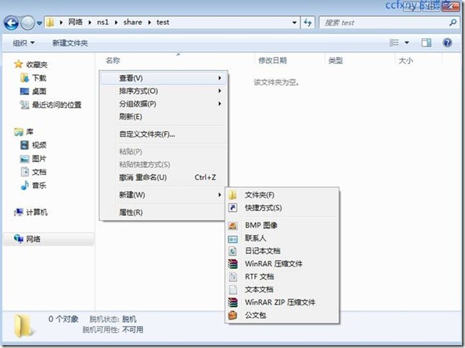Choose 刷新(E) from context menu
The width and height of the screenshot is (465, 348).
point(164,117)
